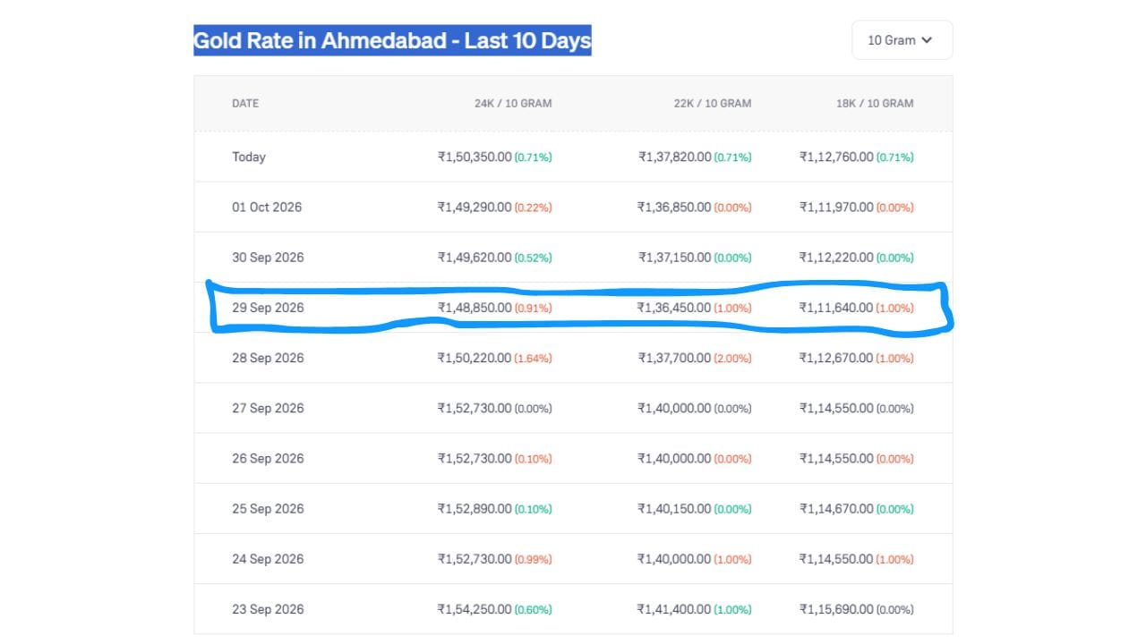1146x644 pixels.
Task: Click the 22K / 10 GRAM column header
Action: click(713, 104)
